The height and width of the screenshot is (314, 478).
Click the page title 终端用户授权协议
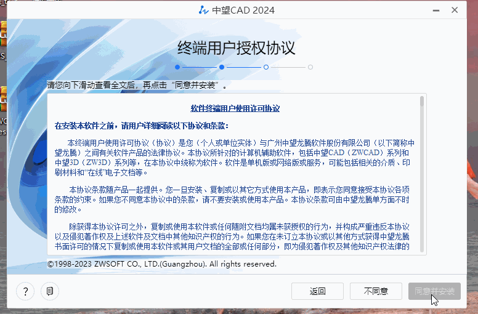(237, 48)
